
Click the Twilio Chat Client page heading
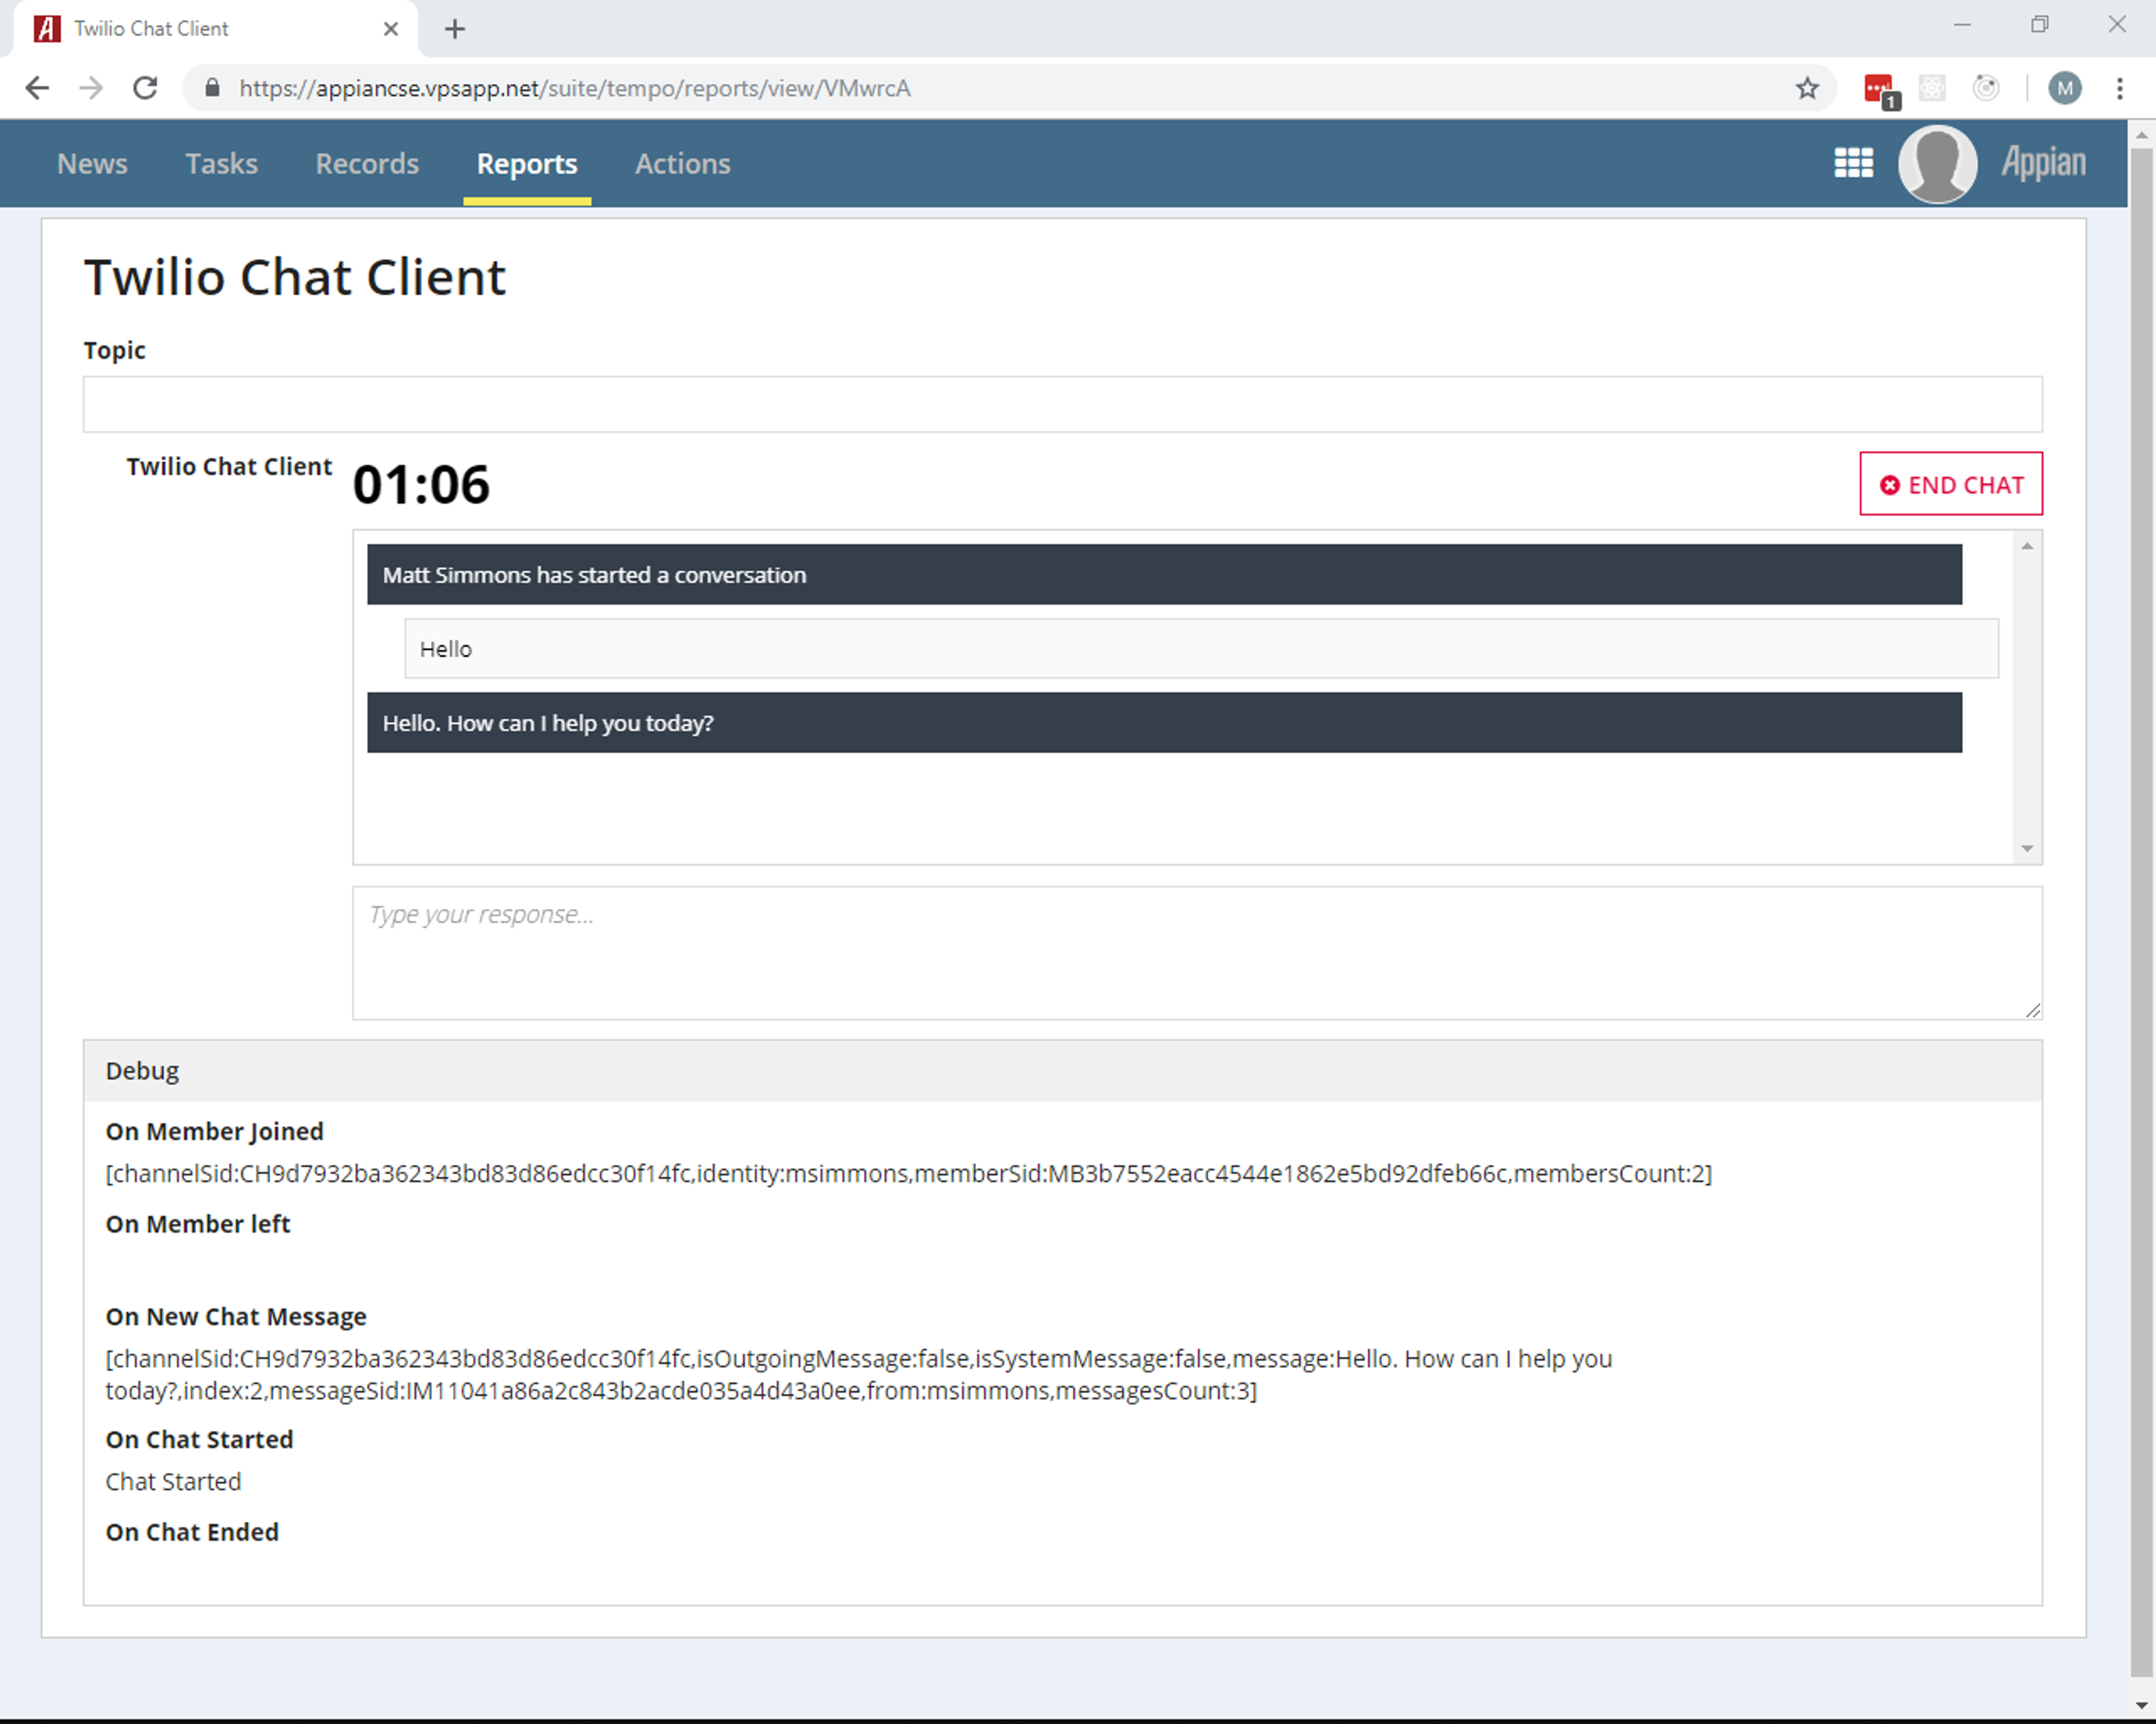(295, 277)
